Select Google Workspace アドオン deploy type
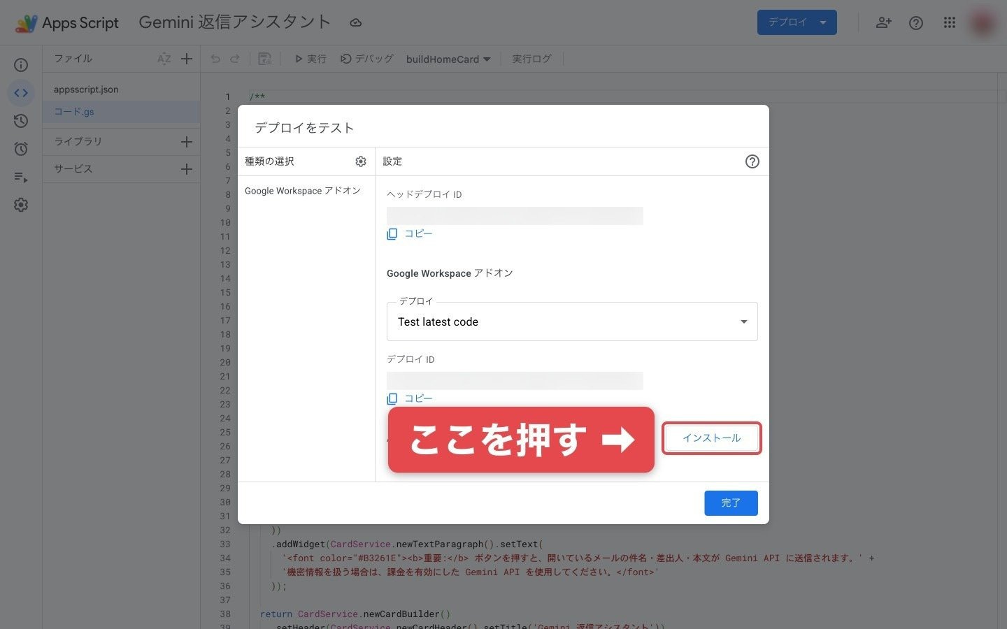This screenshot has height=629, width=1007. pyautogui.click(x=303, y=191)
